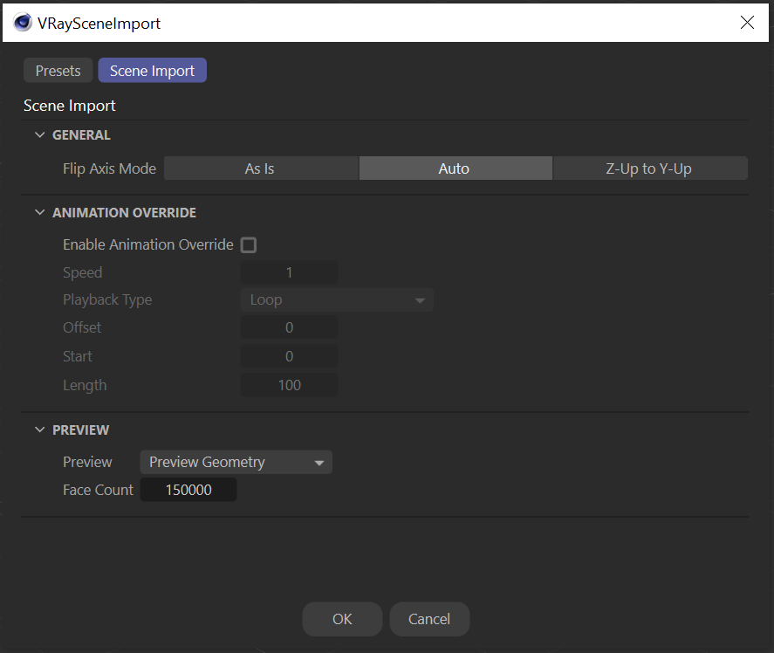Close the VRaySceneImport dialog

coord(747,22)
